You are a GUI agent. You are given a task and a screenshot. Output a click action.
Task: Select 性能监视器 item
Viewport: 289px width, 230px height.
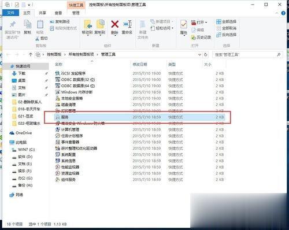tap(67, 167)
